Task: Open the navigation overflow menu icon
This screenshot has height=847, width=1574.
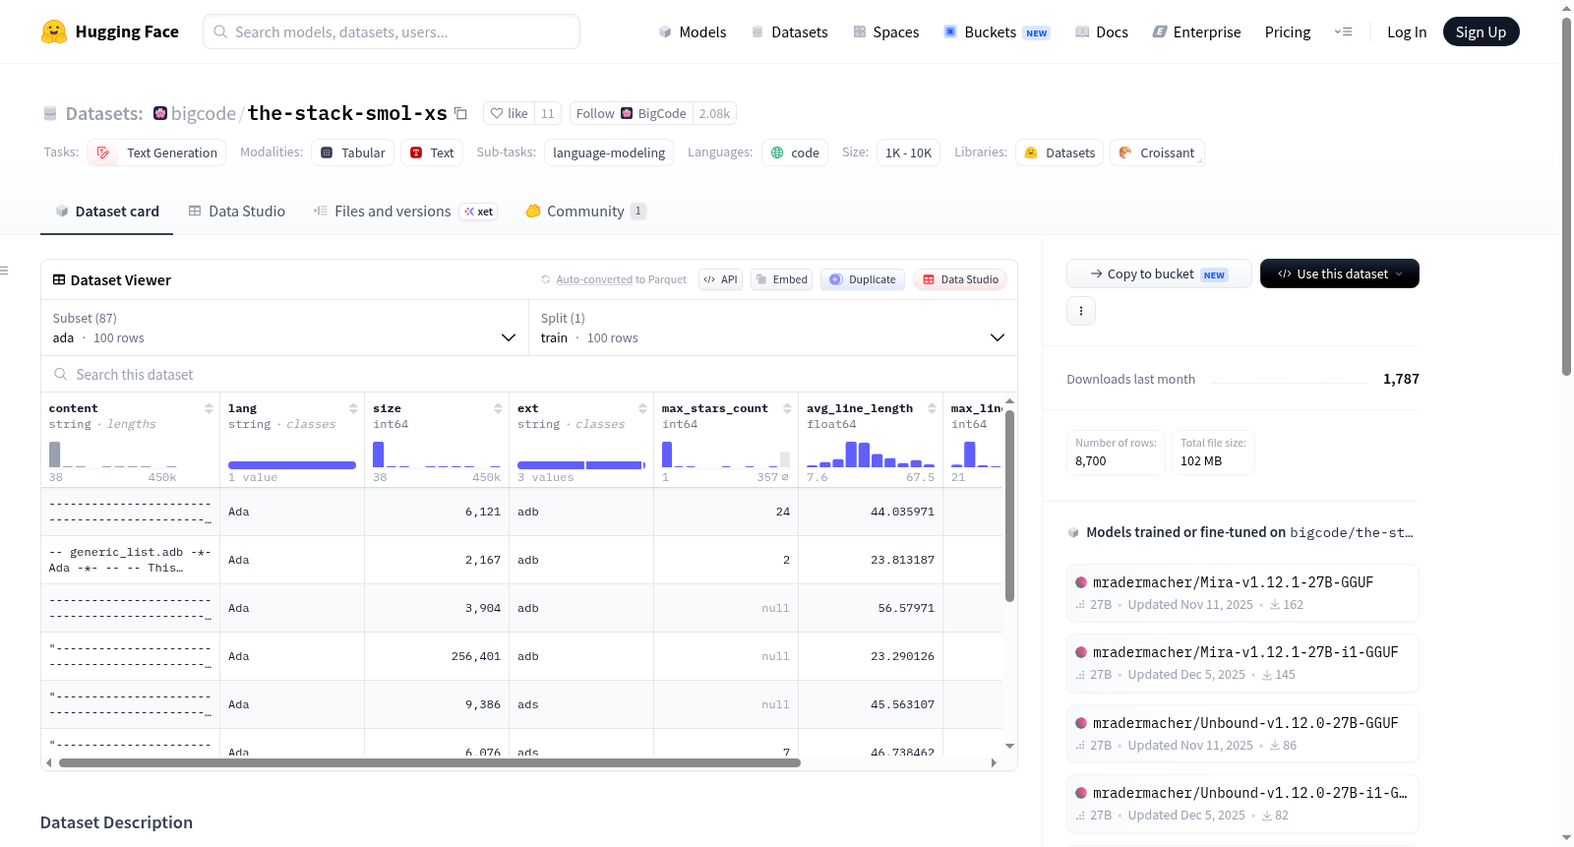Action: coord(1343,31)
